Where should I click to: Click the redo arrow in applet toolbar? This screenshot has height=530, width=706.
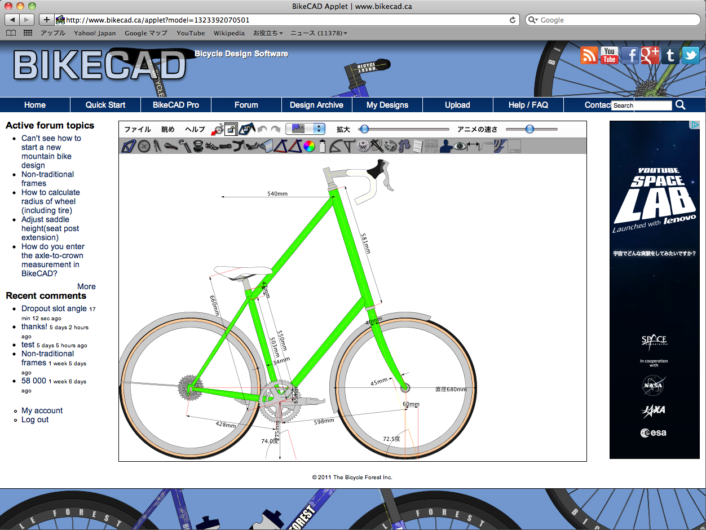[x=276, y=130]
